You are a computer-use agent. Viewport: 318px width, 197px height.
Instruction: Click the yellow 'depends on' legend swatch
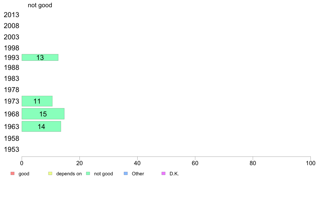pos(50,173)
